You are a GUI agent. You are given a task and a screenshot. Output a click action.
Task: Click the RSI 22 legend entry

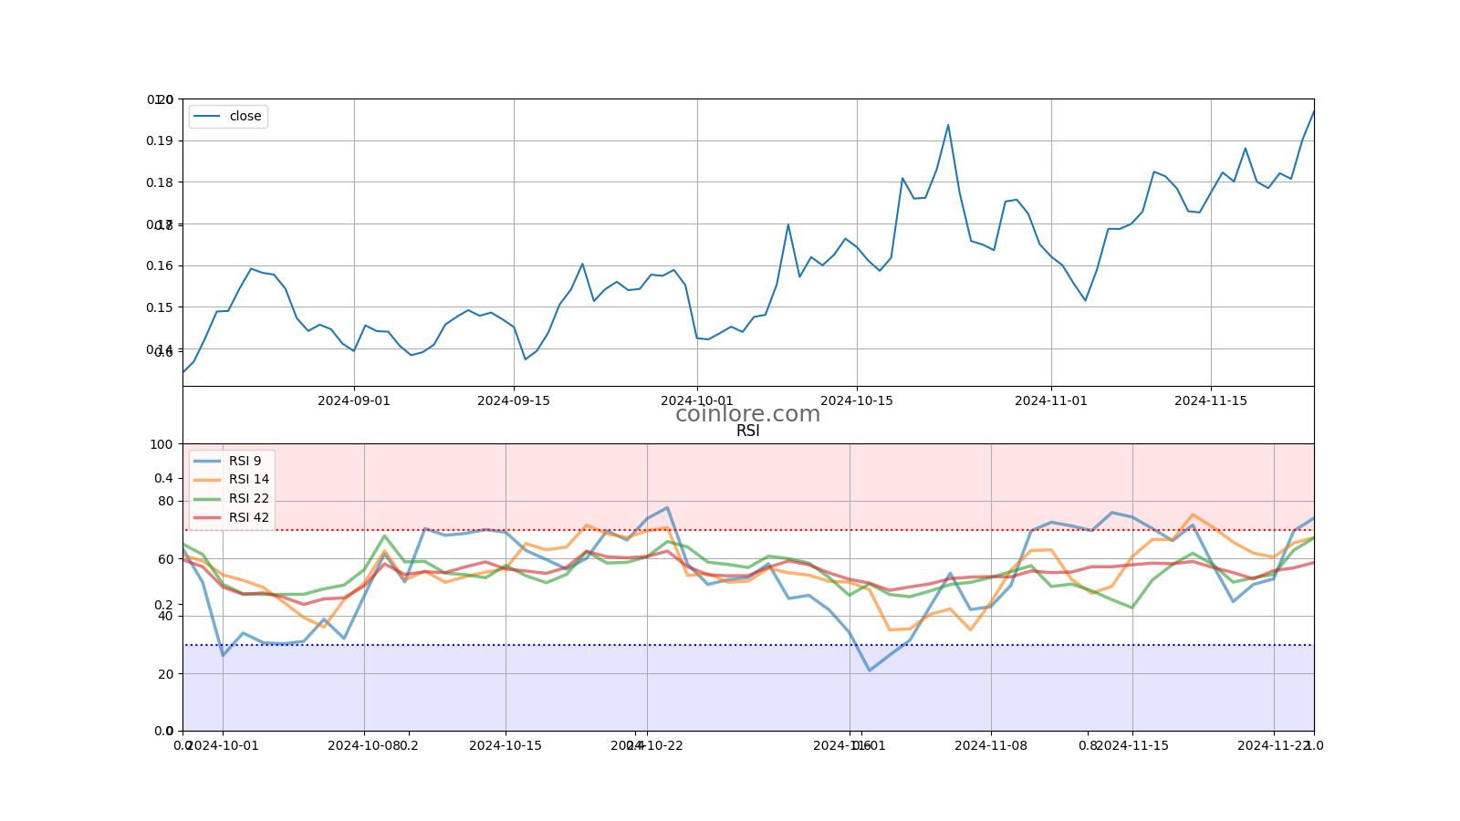coord(232,499)
